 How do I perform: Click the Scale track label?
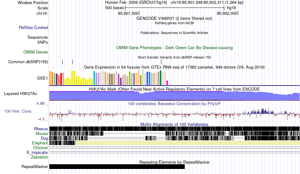[x=43, y=8]
